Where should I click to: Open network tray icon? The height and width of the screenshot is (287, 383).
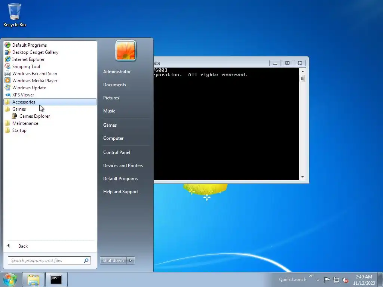click(336, 280)
